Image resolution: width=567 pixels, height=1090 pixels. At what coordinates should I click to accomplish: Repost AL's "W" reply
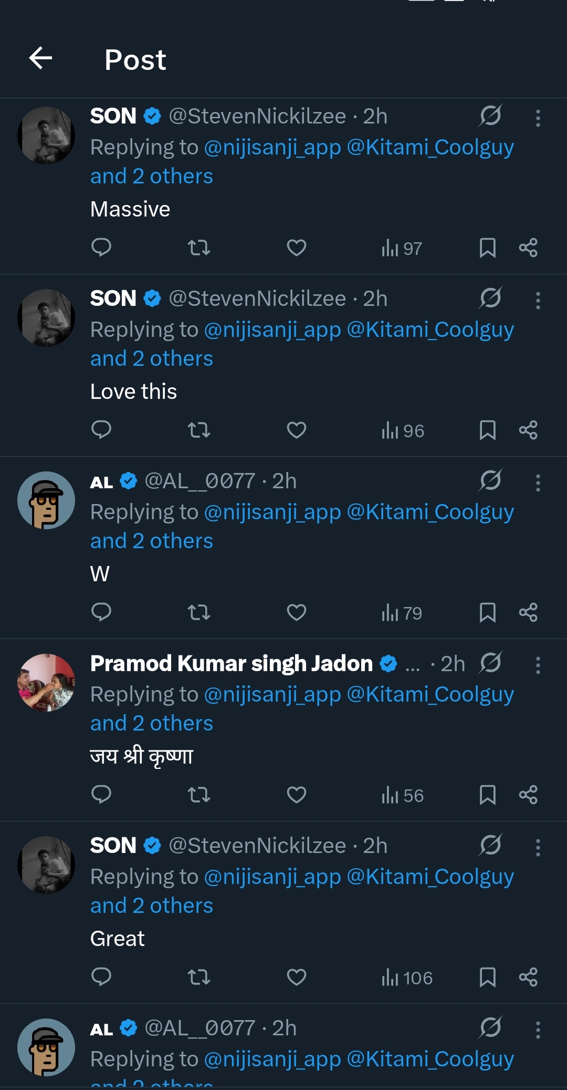199,612
